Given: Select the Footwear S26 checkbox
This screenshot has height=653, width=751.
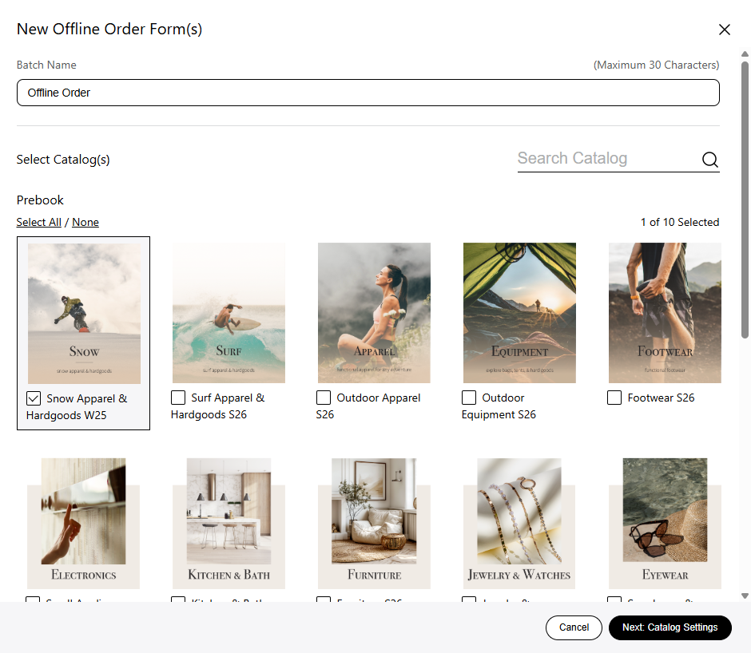Looking at the screenshot, I should 614,398.
